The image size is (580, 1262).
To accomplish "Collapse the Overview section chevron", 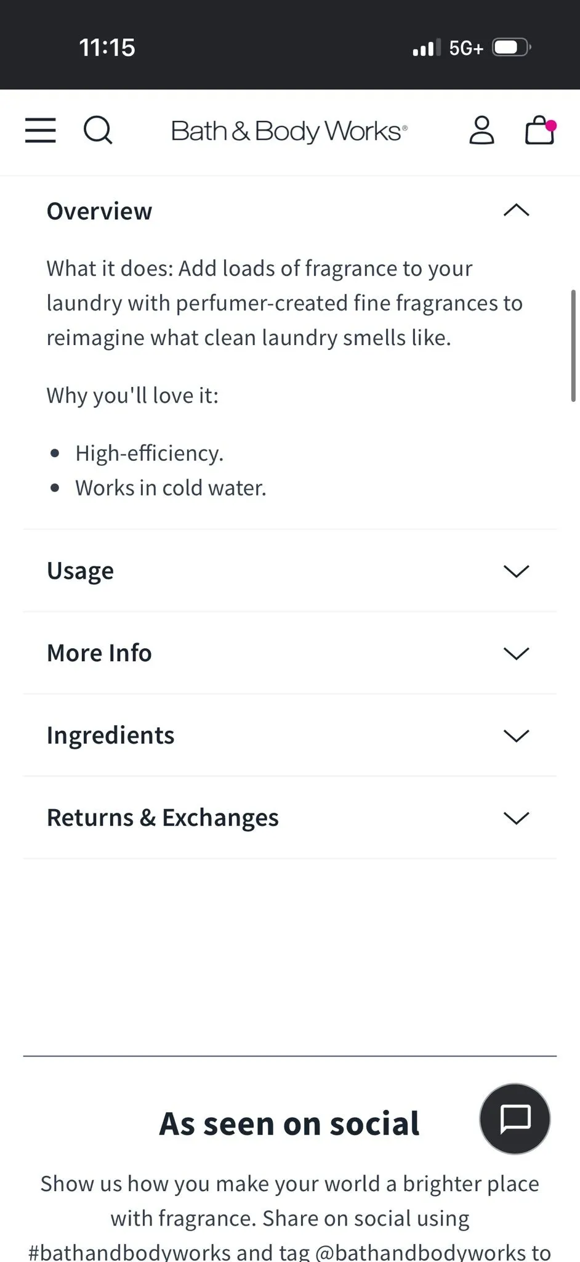I will (x=516, y=211).
